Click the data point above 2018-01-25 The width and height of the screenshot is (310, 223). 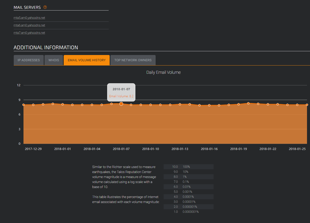tap(297, 105)
